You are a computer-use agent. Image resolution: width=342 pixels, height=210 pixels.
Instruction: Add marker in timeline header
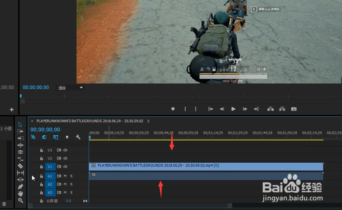[67, 137]
